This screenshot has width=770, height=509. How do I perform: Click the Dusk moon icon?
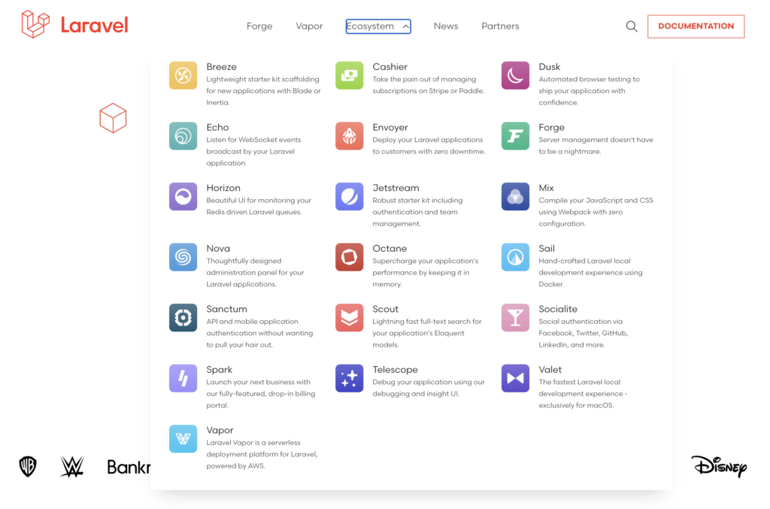(x=515, y=75)
